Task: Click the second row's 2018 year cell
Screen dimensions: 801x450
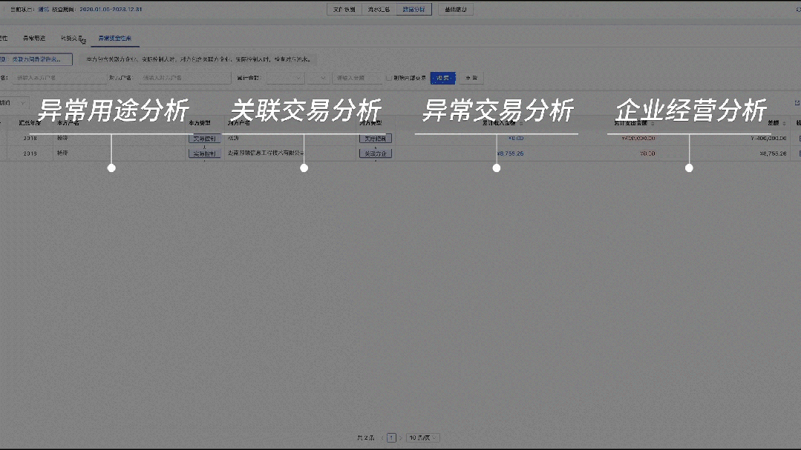Action: (x=30, y=153)
